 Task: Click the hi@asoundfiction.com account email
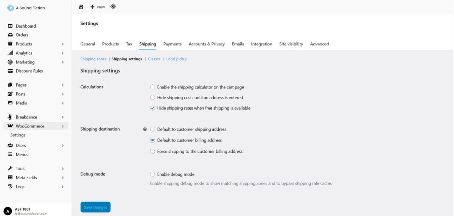pyautogui.click(x=31, y=214)
